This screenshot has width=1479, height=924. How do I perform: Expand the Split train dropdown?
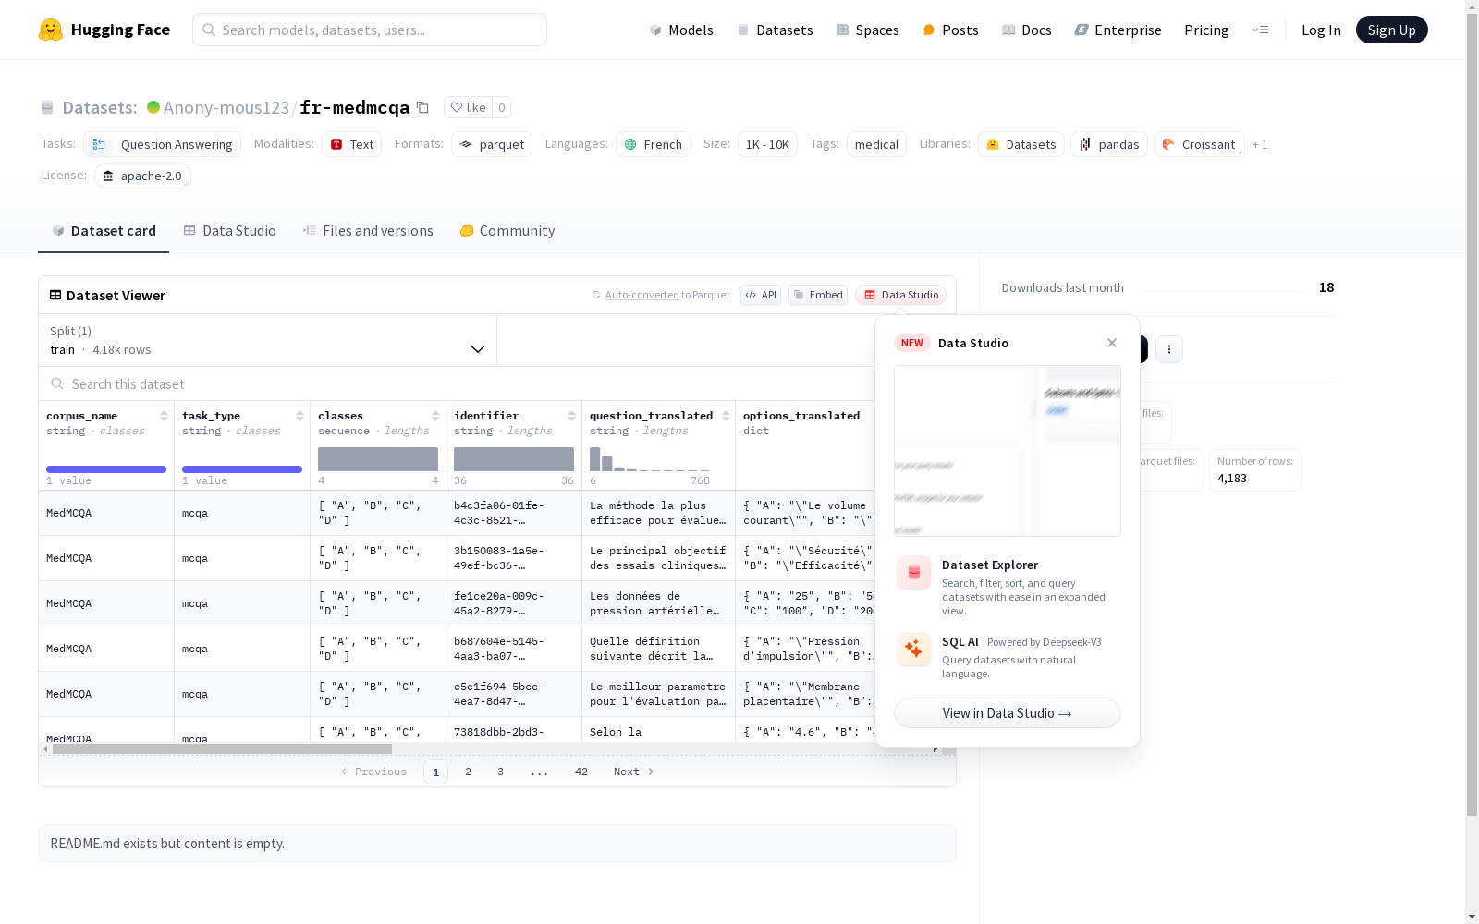(x=268, y=340)
